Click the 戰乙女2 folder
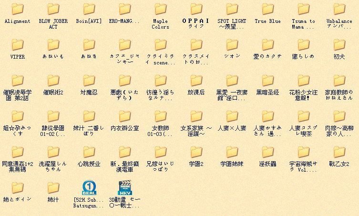Screen dimensions: 359x216 tap(339, 152)
